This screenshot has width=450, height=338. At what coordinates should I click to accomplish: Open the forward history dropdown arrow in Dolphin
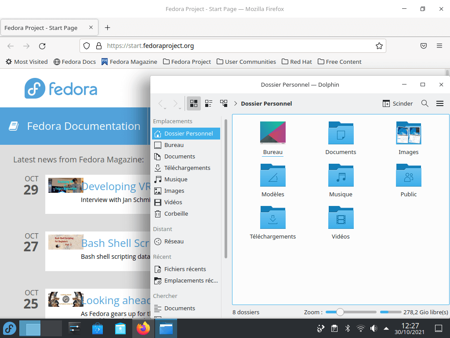tap(180, 108)
